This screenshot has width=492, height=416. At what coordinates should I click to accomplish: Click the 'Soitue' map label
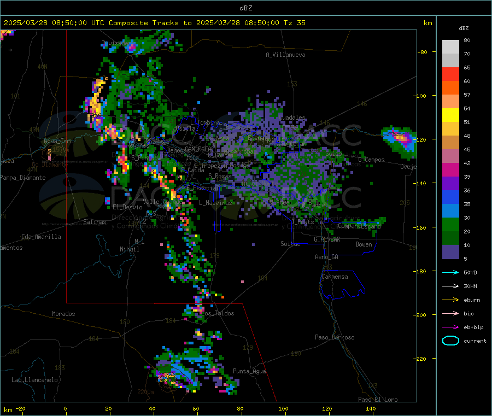pos(290,244)
